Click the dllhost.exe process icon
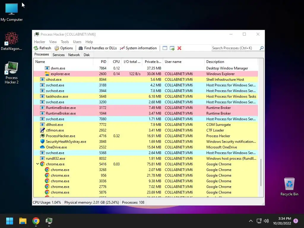304x228 pixels. tap(42, 124)
